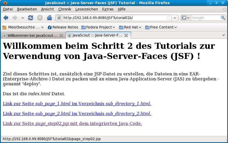This screenshot has height=143, width=228.
Task: Open Release Notes bookmark
Action: click(x=63, y=27)
